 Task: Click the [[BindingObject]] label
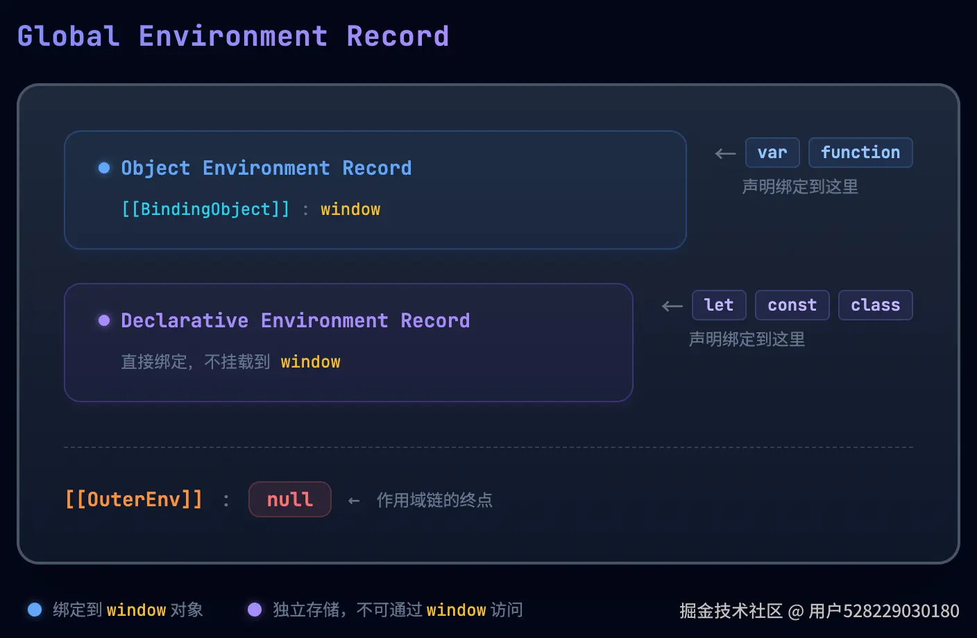point(205,209)
